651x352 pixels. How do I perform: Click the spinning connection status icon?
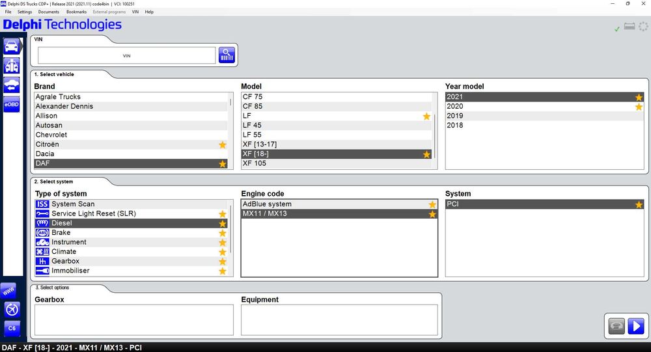point(643,27)
